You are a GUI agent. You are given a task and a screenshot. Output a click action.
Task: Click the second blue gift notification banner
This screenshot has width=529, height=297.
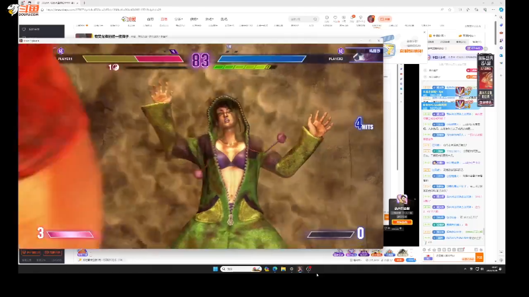pyautogui.click(x=450, y=106)
